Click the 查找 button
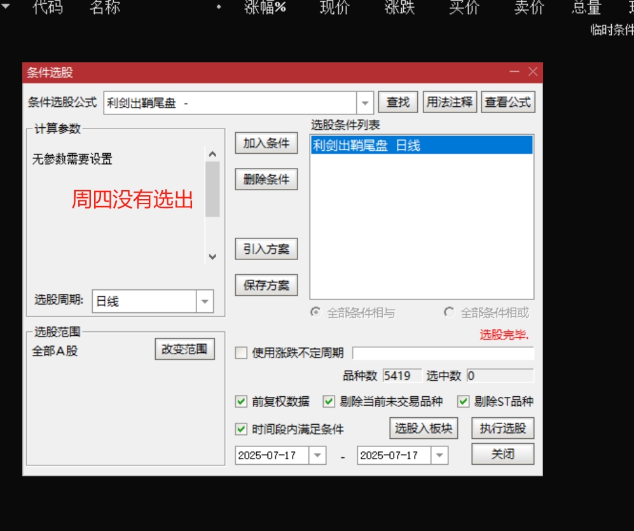Screen dimensions: 634x531 [398, 102]
